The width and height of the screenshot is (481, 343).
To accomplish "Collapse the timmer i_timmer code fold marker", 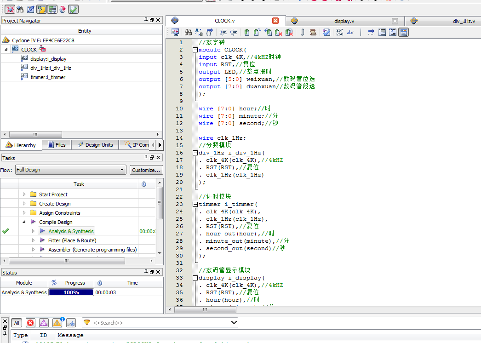I will point(195,204).
